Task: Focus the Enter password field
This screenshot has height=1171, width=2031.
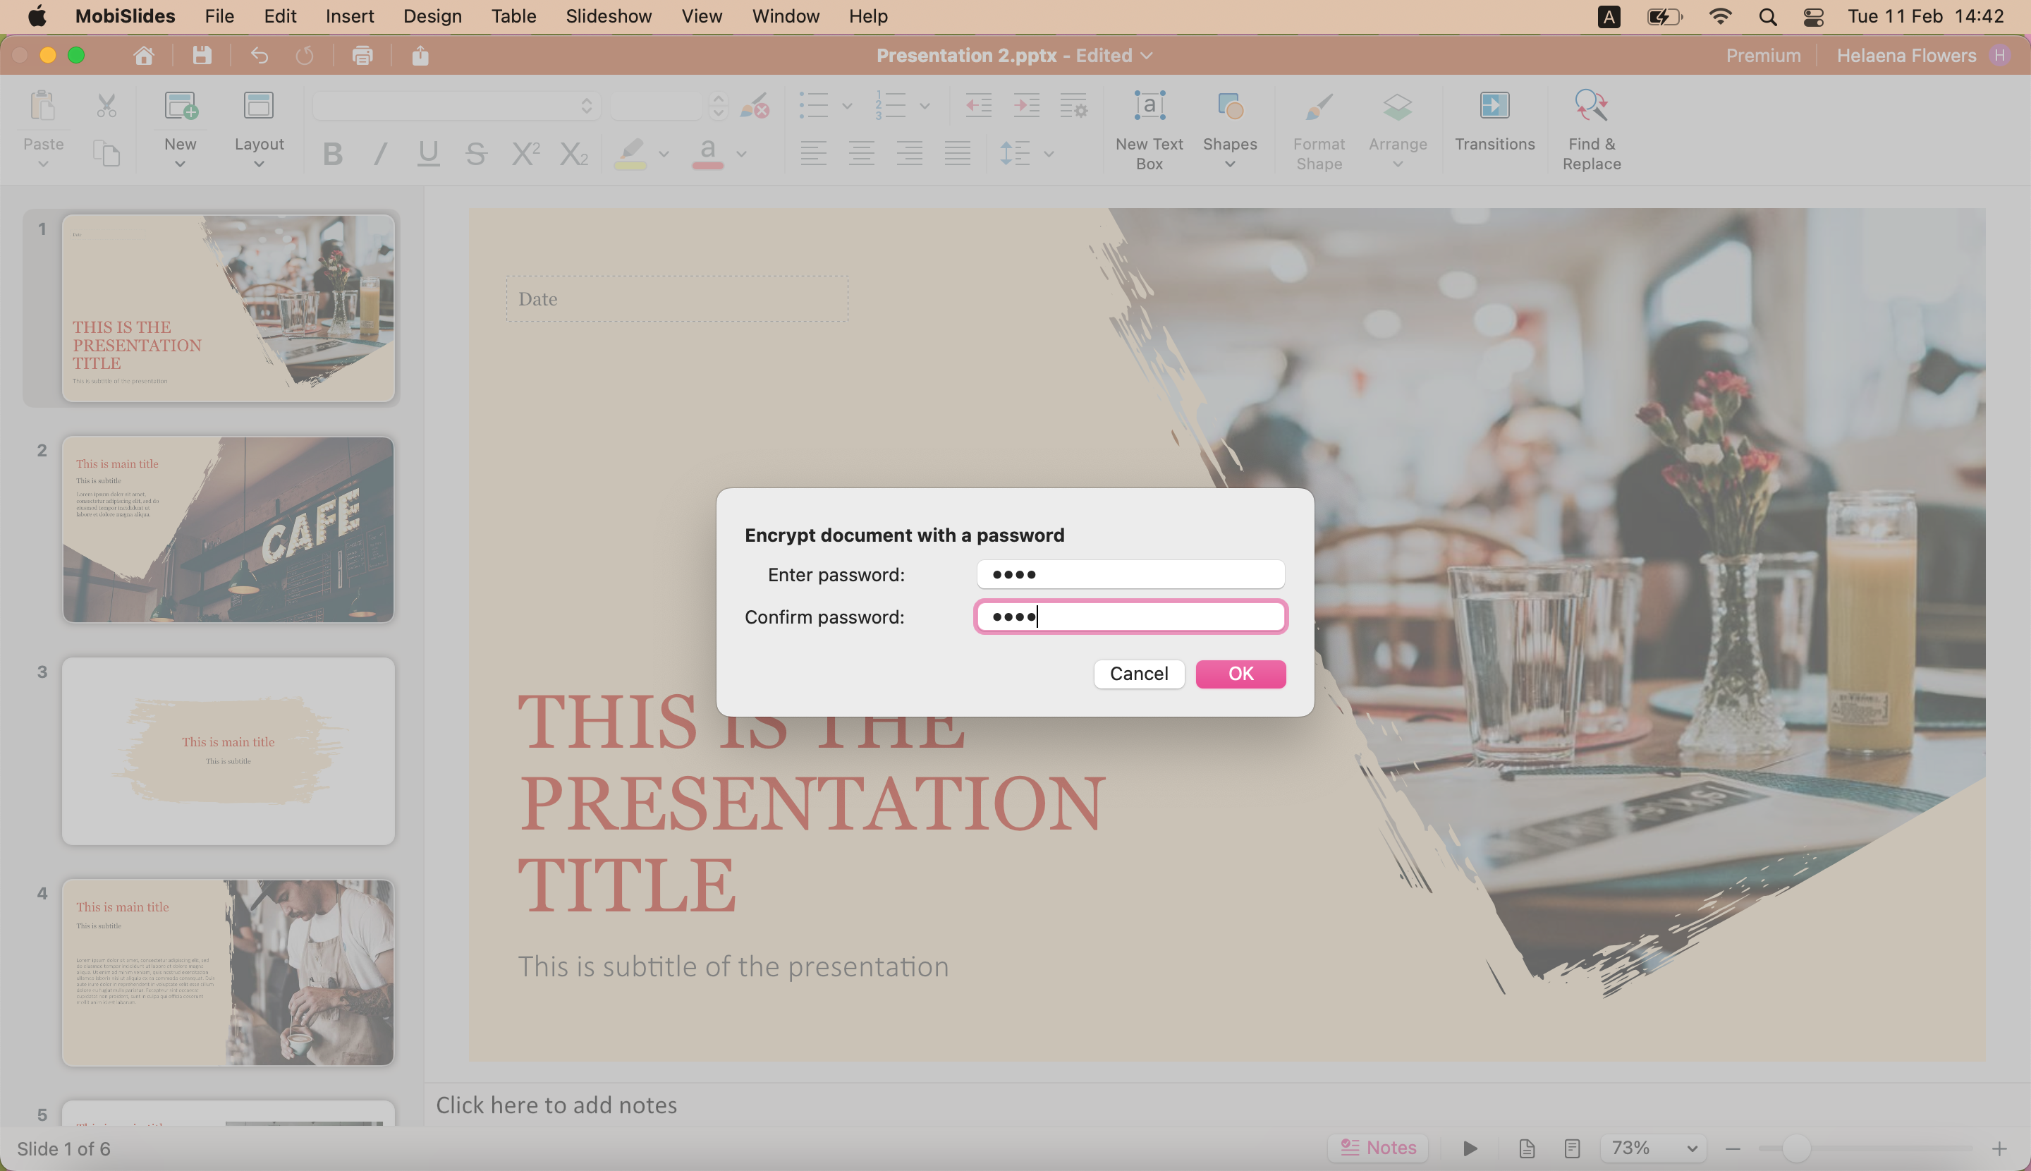Action: (x=1130, y=574)
